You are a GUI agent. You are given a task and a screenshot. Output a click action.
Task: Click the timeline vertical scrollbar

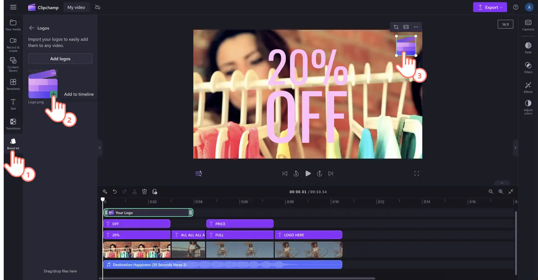point(516,243)
